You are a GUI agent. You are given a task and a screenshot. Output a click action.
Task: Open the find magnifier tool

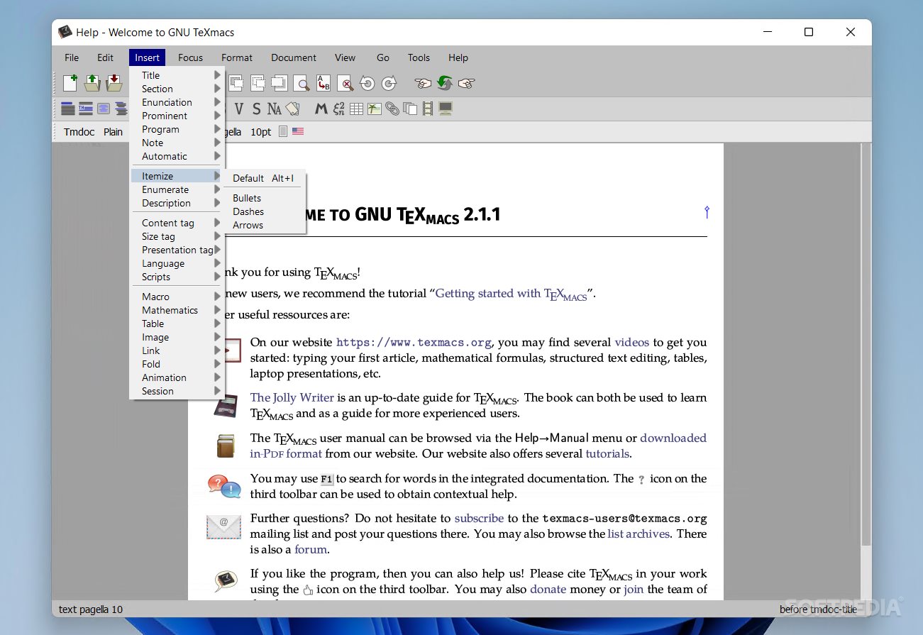(x=302, y=83)
